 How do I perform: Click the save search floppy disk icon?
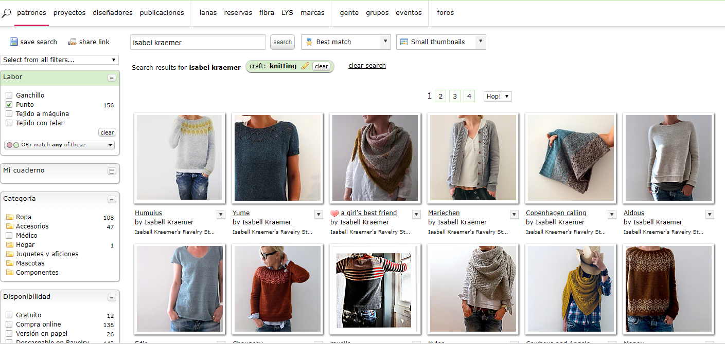(x=14, y=42)
